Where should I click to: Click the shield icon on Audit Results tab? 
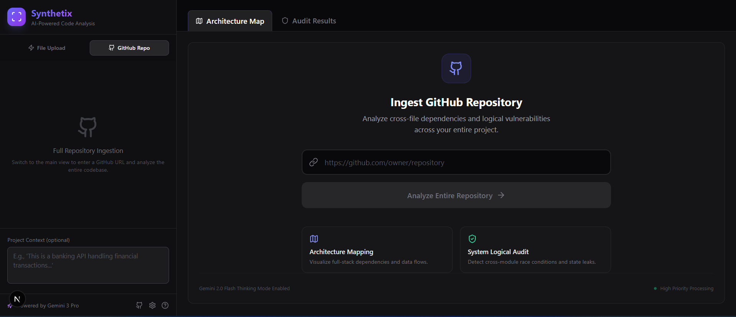coord(285,21)
